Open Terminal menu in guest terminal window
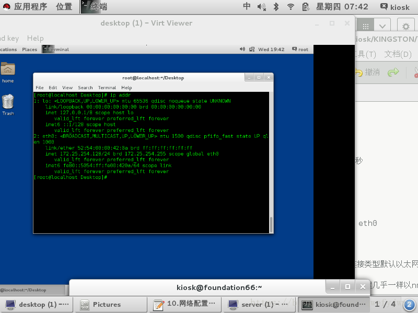Viewport: 418px width, 313px height. [x=107, y=88]
